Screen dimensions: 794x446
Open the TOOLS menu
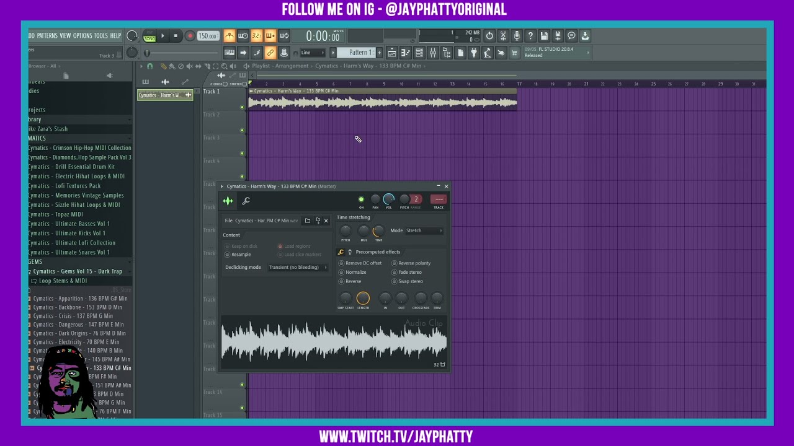(100, 36)
